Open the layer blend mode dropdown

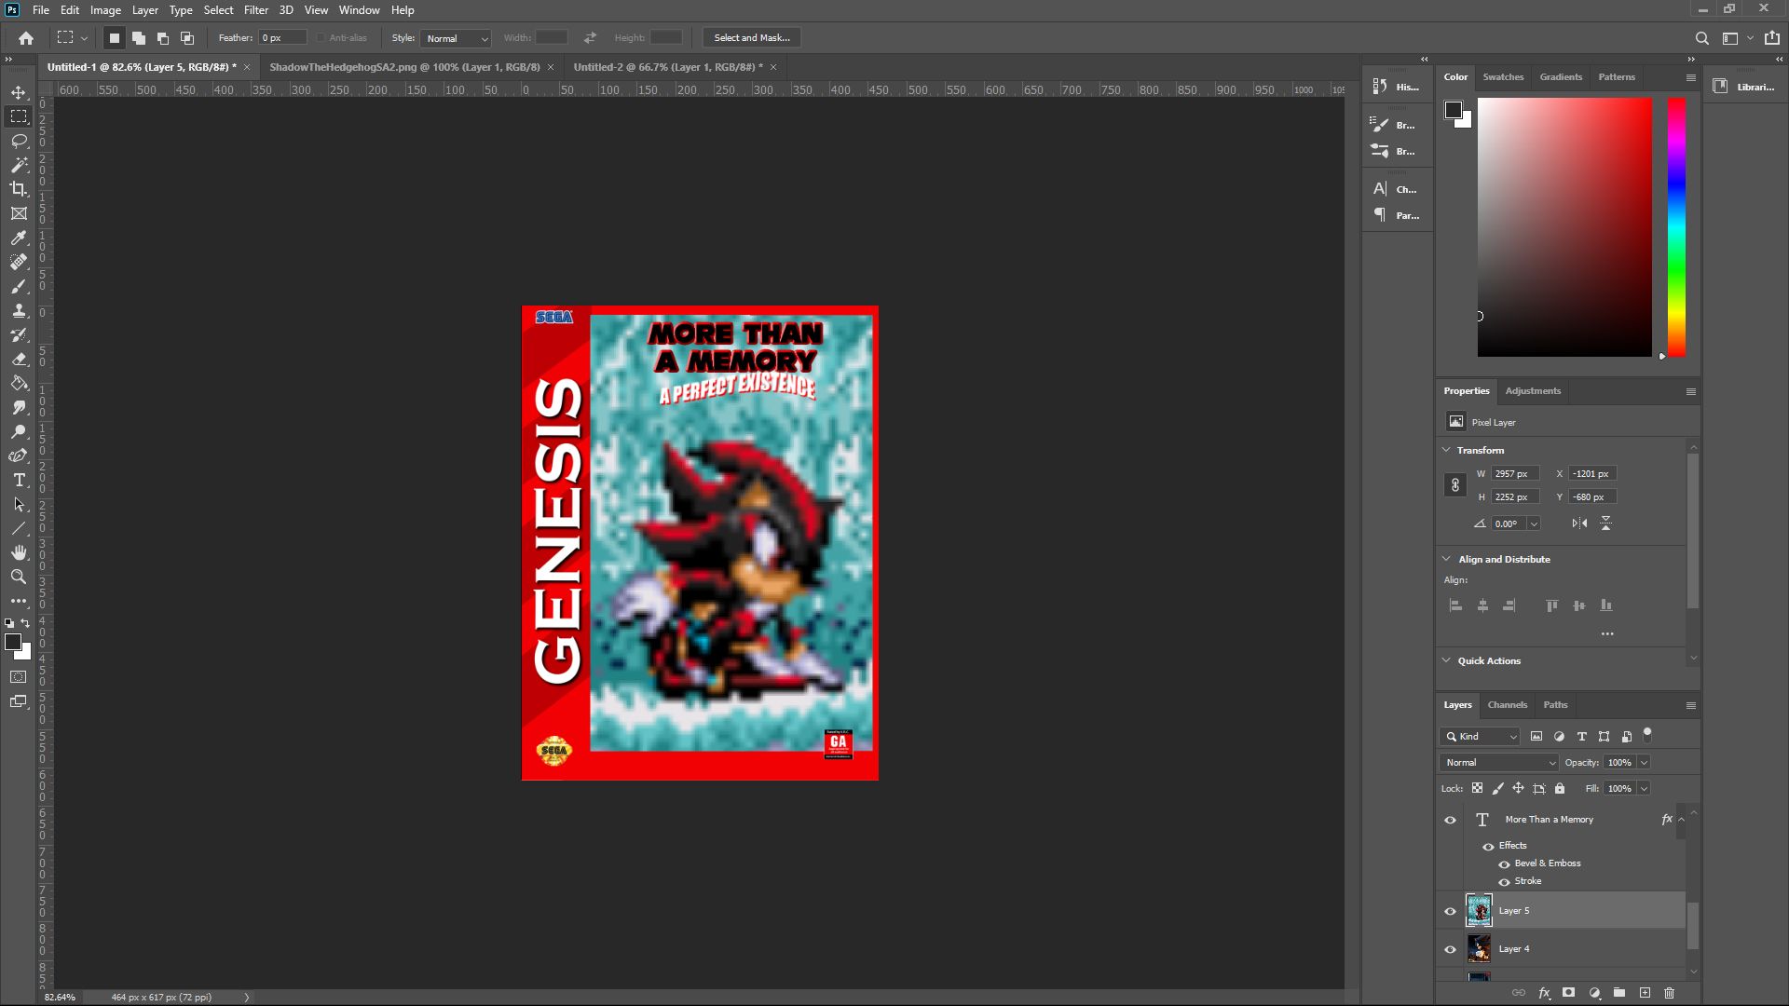[1499, 762]
